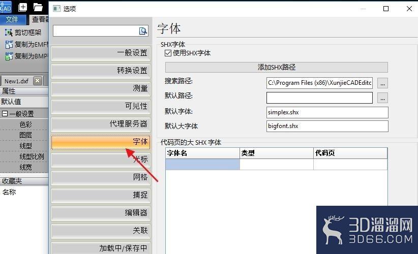Select the 图层 property row

tap(24, 135)
